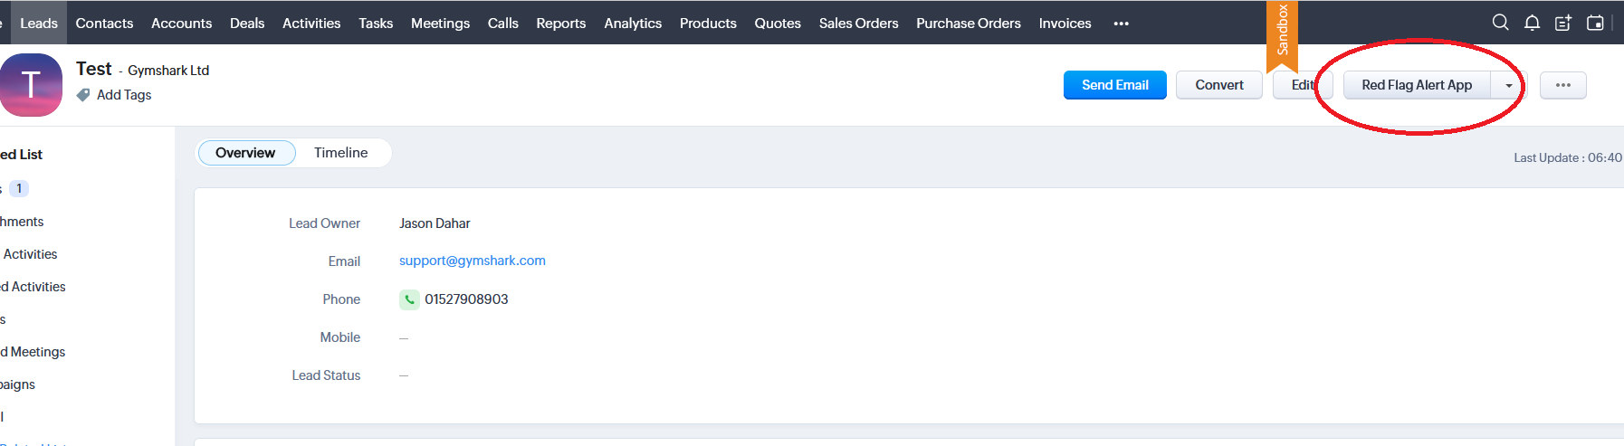Open the search magnifier icon
Screen dimensions: 1624x446
coord(1500,23)
